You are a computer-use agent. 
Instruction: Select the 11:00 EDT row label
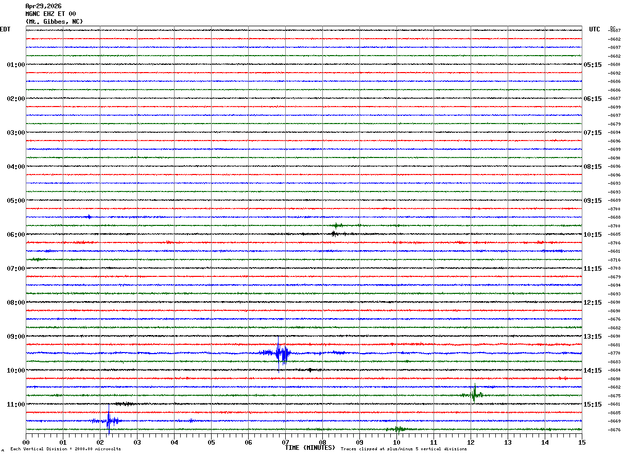coord(15,405)
